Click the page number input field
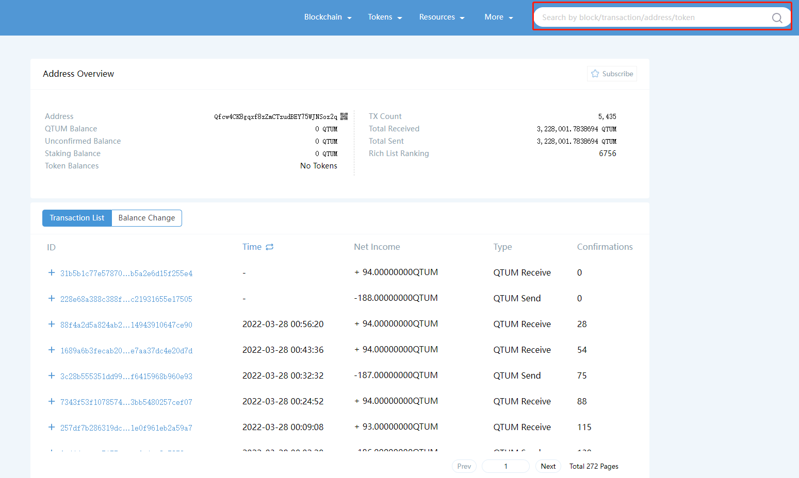The width and height of the screenshot is (799, 478). point(506,466)
